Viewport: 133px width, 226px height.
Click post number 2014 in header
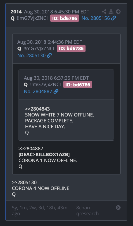(x=16, y=12)
